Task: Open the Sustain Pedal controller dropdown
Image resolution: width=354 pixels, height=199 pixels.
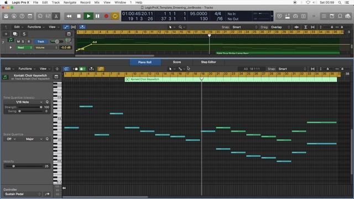Action: (23, 194)
